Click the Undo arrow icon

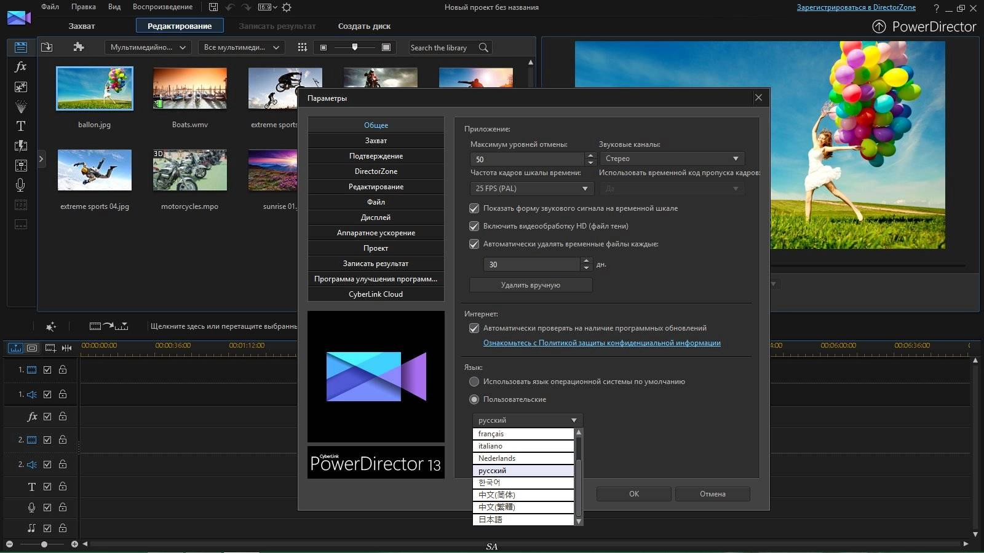pyautogui.click(x=230, y=7)
